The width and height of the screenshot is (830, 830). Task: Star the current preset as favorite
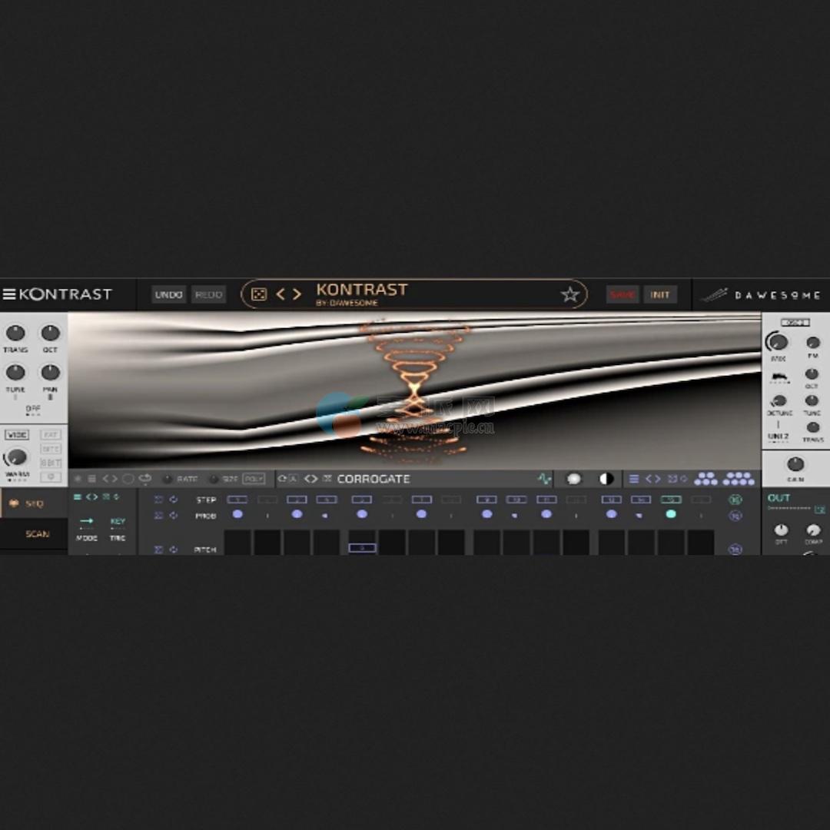coord(569,294)
